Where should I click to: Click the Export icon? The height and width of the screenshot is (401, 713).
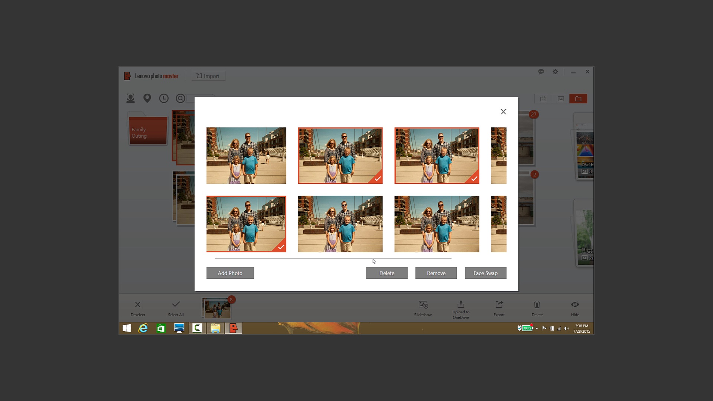pos(499,307)
